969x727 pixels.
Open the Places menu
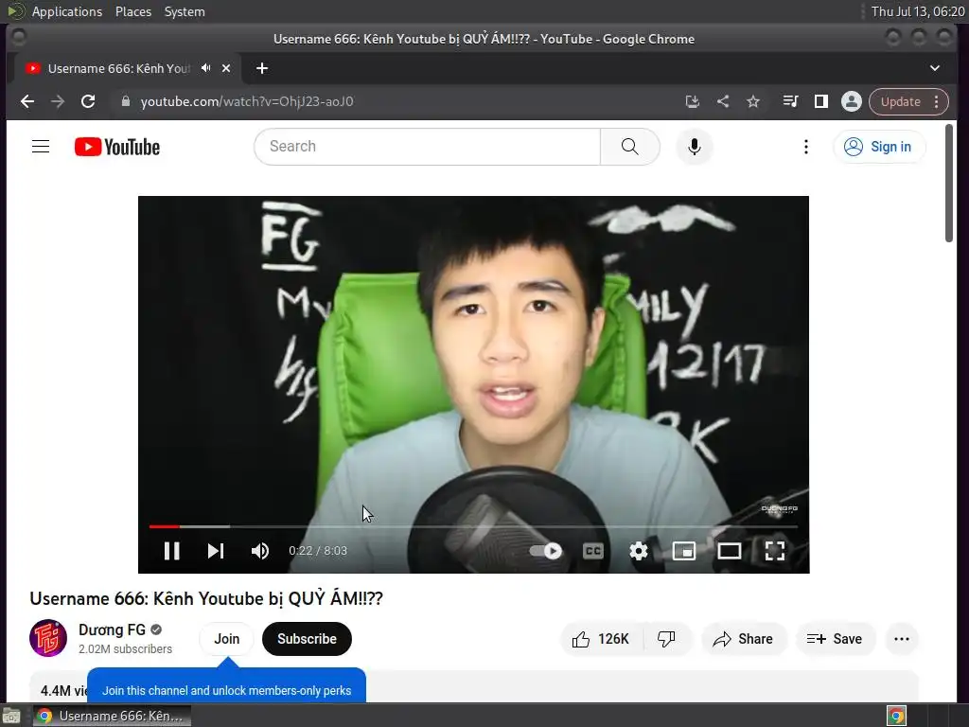click(132, 11)
